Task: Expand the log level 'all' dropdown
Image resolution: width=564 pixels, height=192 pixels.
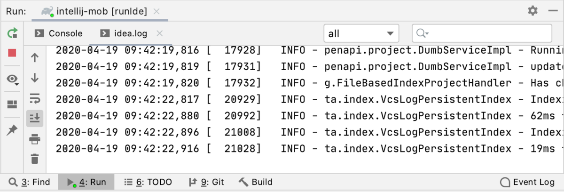Action: (361, 33)
